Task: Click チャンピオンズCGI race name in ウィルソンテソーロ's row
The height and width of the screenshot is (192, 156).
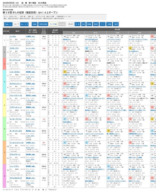Action: coord(91,146)
